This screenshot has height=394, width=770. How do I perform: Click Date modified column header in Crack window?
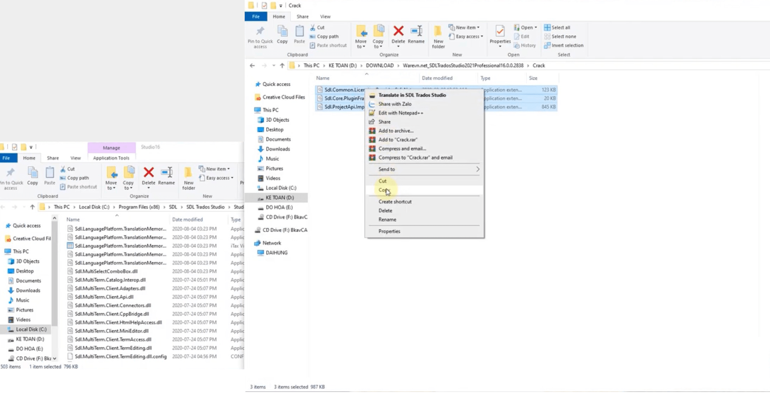click(x=437, y=78)
